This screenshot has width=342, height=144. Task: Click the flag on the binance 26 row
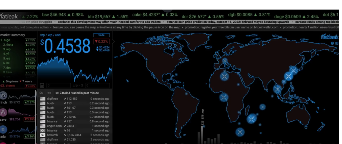tap(43, 130)
